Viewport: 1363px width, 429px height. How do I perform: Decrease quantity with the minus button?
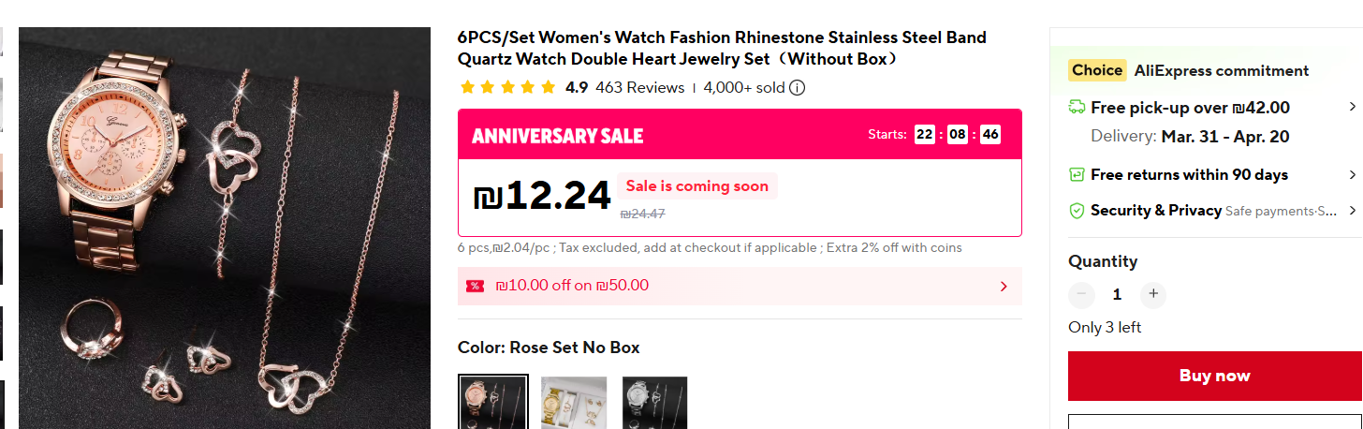(1081, 295)
